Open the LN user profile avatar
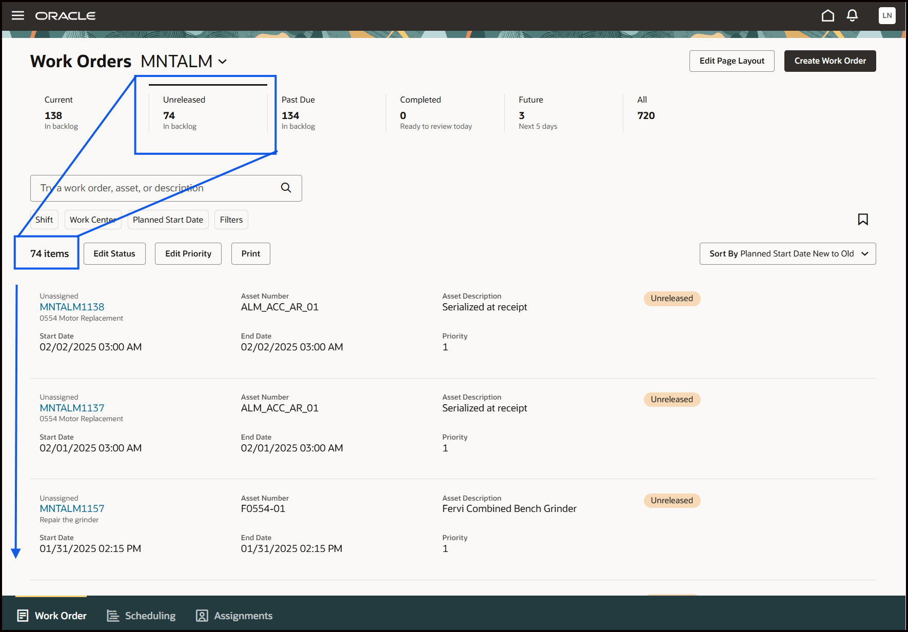The image size is (908, 632). (x=887, y=15)
